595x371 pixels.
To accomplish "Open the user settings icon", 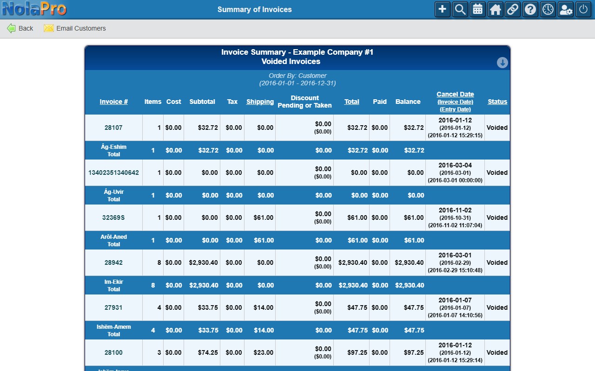I will click(566, 9).
